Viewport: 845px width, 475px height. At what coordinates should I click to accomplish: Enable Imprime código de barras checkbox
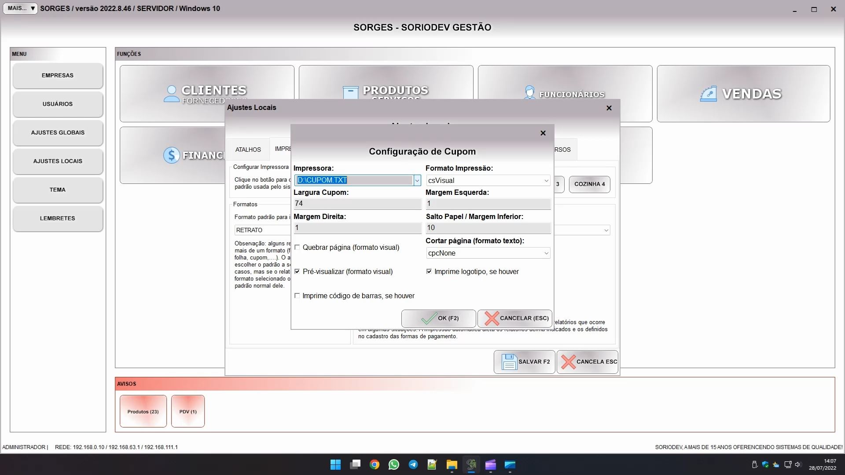point(298,296)
